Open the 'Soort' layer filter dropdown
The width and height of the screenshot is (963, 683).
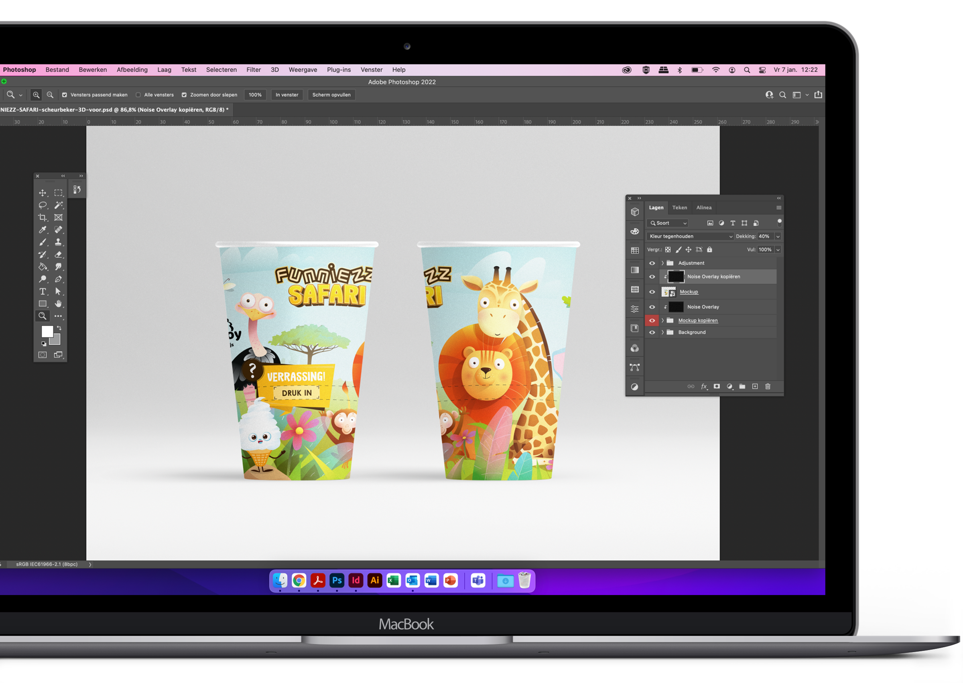pyautogui.click(x=668, y=223)
